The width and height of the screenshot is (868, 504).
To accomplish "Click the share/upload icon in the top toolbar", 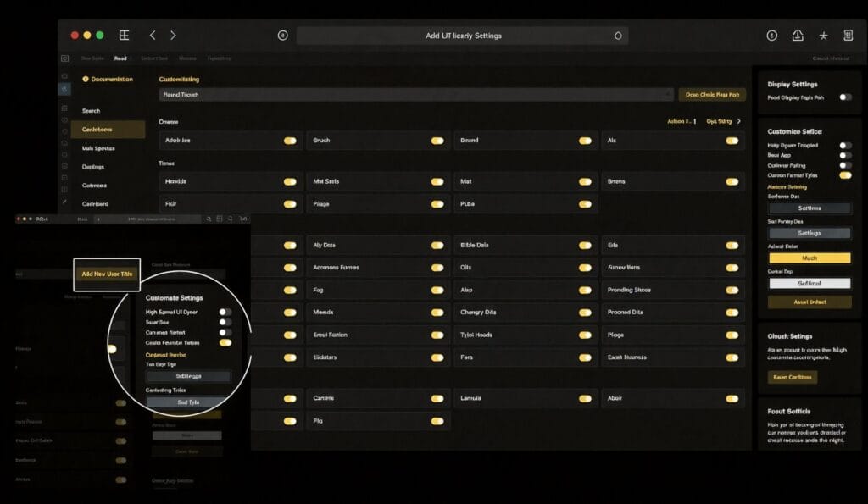I will tap(798, 36).
